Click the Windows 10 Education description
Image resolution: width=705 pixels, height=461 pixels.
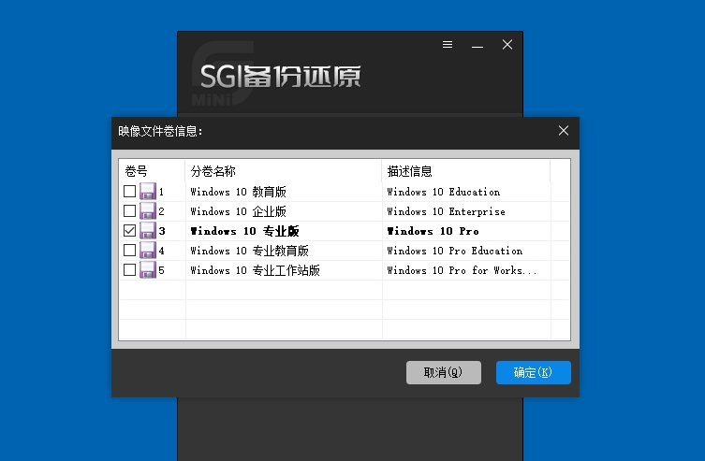444,192
